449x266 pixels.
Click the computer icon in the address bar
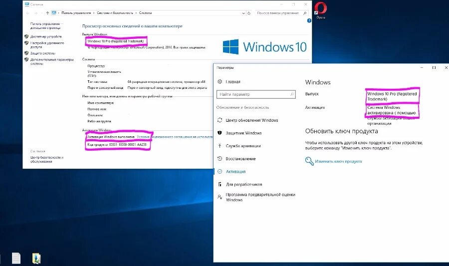click(x=54, y=13)
